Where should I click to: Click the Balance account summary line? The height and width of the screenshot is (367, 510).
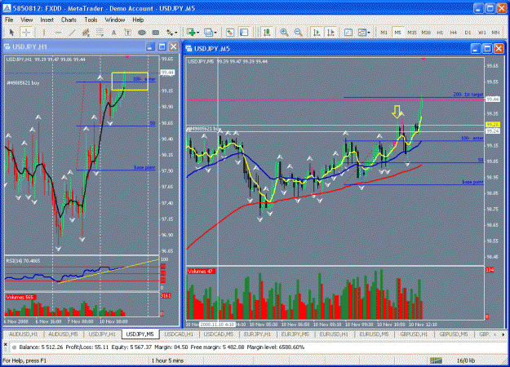tap(162, 347)
